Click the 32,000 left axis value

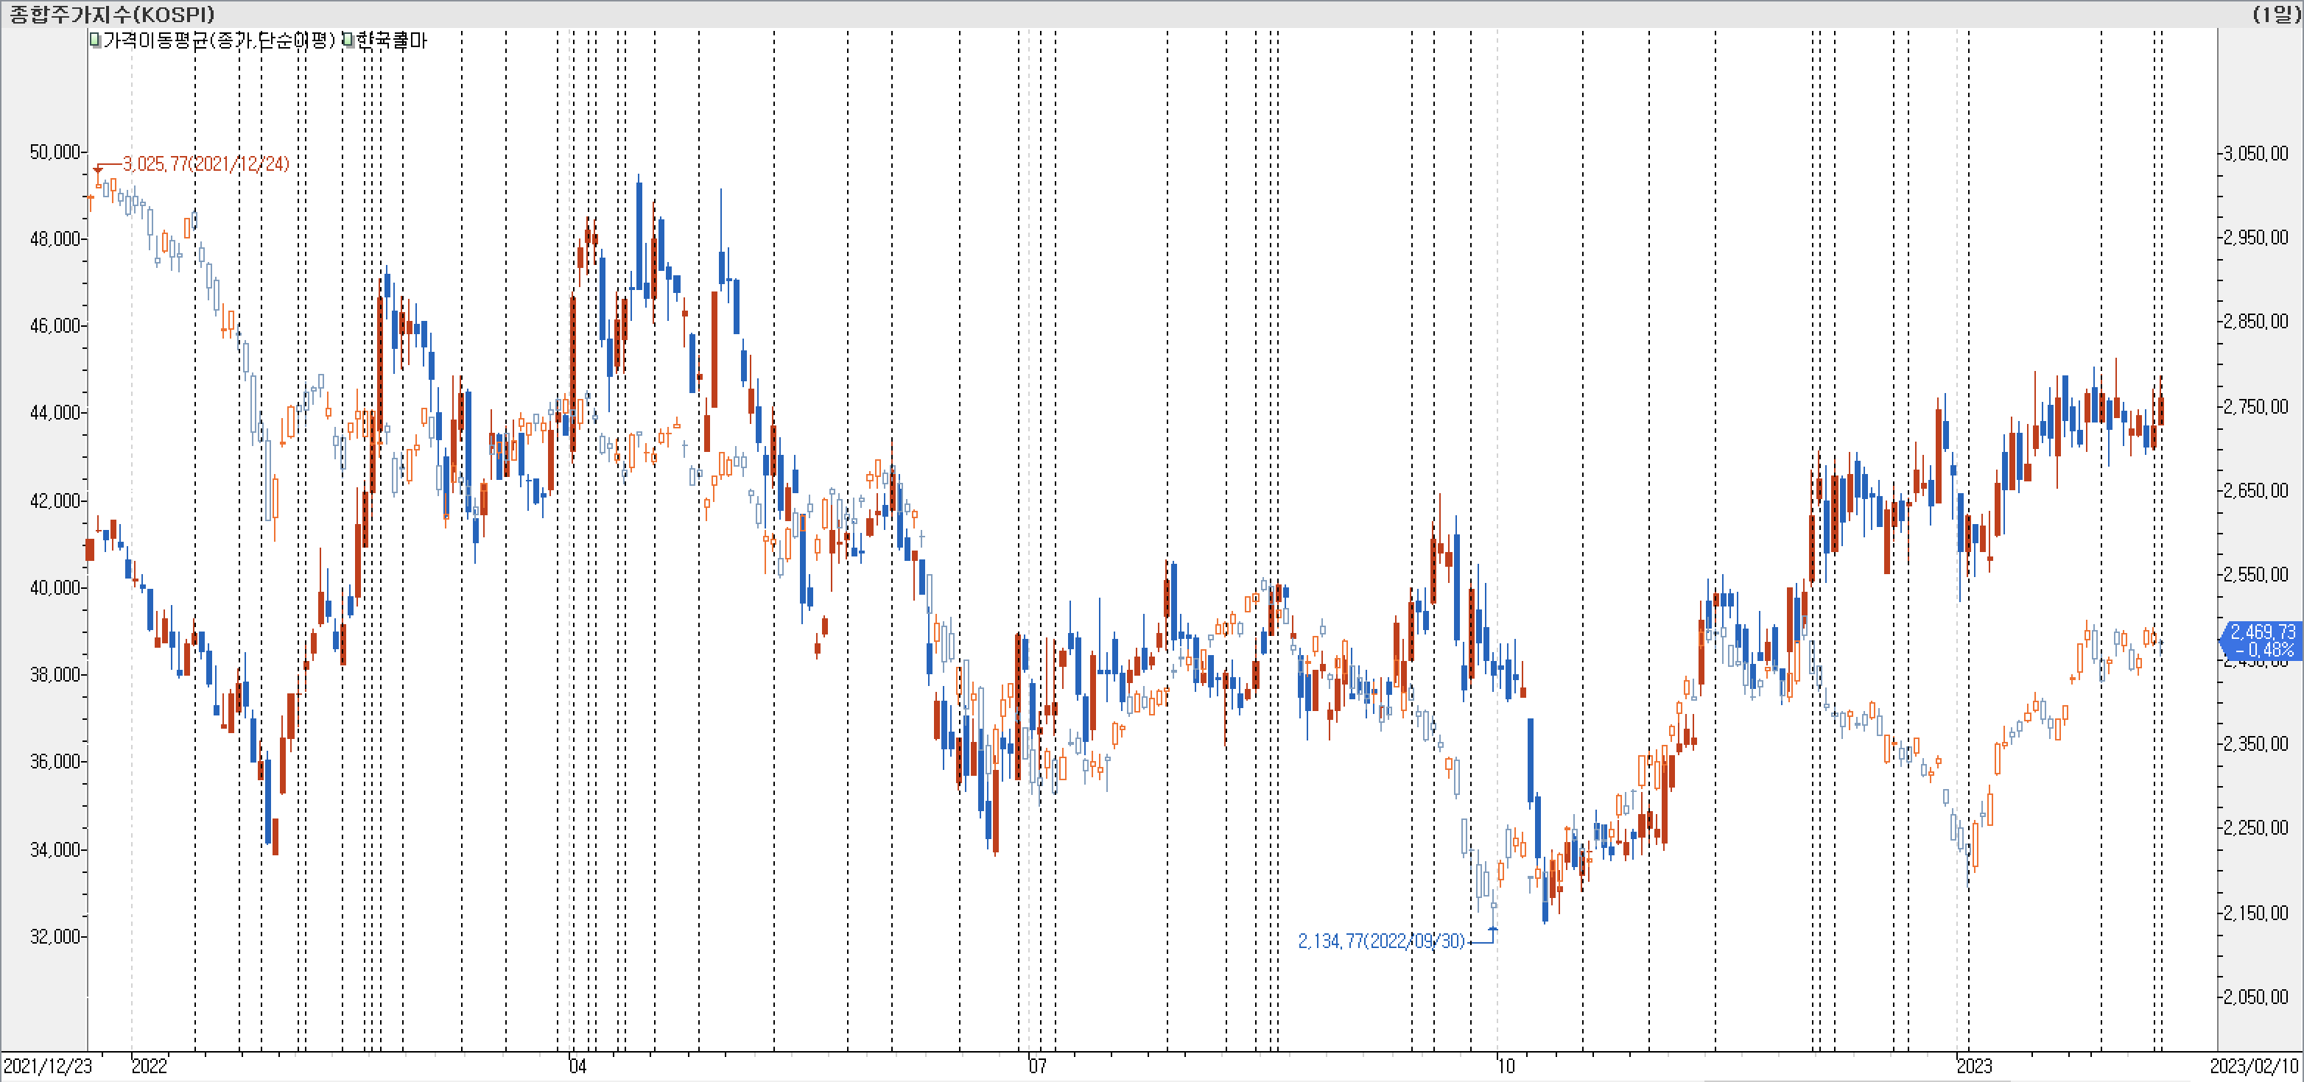[55, 936]
